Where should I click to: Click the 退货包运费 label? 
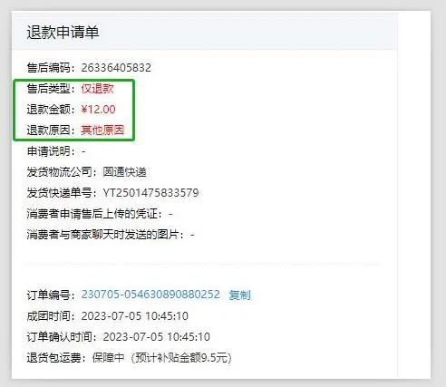click(x=53, y=358)
